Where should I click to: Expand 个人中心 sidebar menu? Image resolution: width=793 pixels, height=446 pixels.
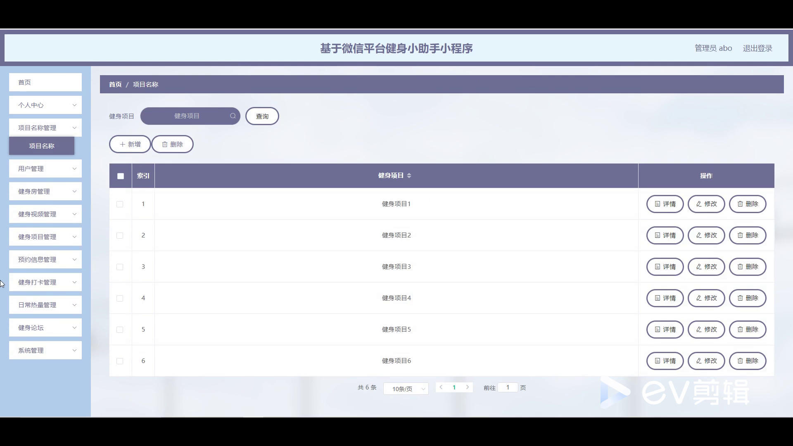(x=45, y=105)
